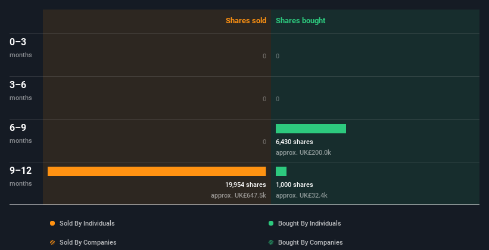
Task: Click the shares bought zero in 3–6 months row
Action: 278,99
